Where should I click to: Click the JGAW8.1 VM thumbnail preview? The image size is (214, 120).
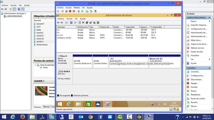pyautogui.click(x=41, y=91)
